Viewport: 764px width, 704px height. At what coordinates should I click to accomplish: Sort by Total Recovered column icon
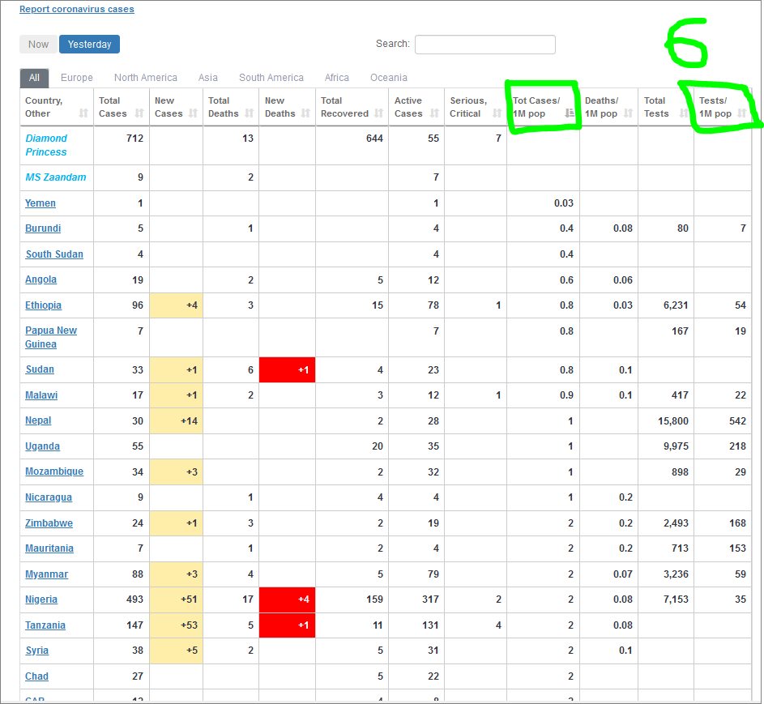coord(379,113)
